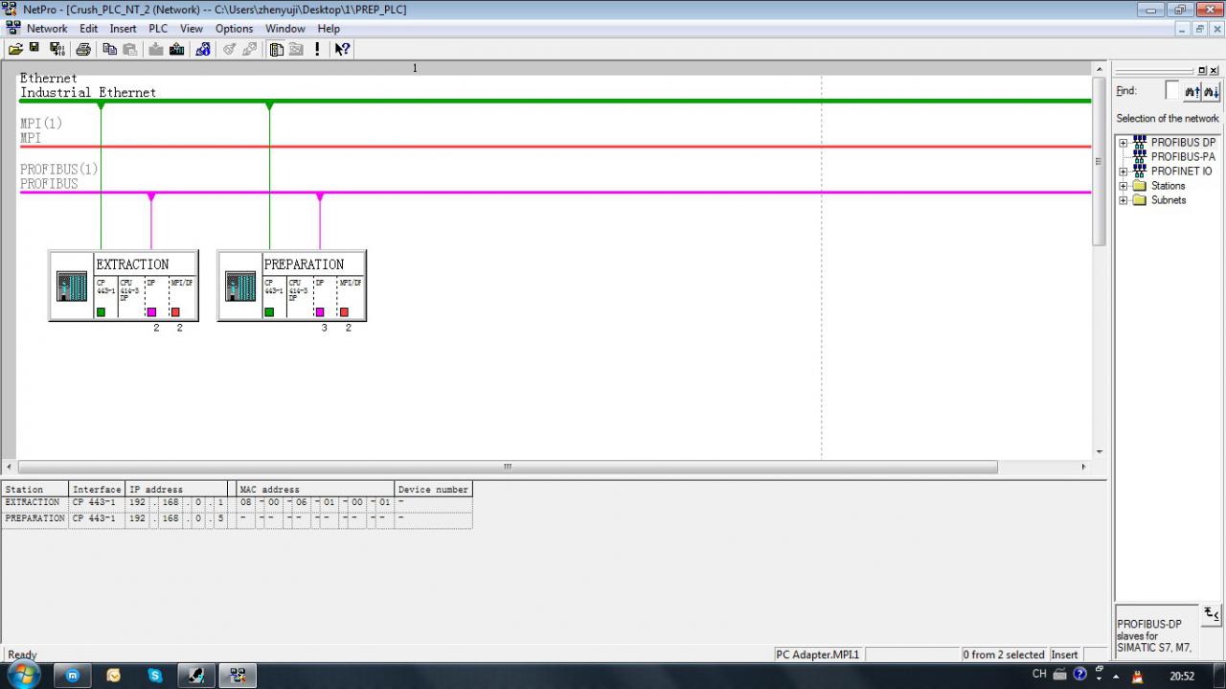Click the Find text field in catalog
The image size is (1226, 689).
(1172, 91)
